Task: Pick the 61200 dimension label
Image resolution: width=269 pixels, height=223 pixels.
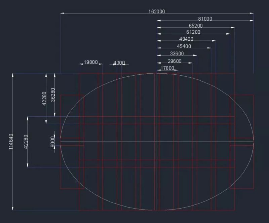Action: click(x=193, y=32)
